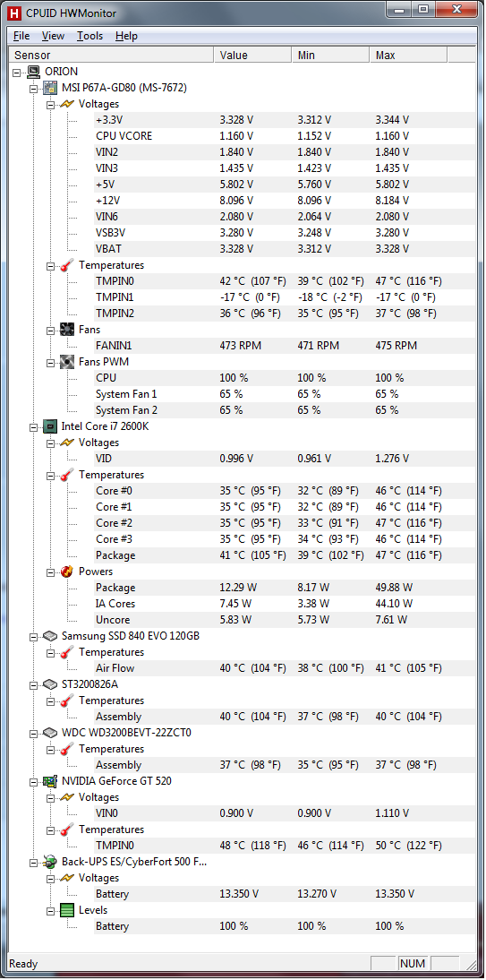Open the View menu

53,36
